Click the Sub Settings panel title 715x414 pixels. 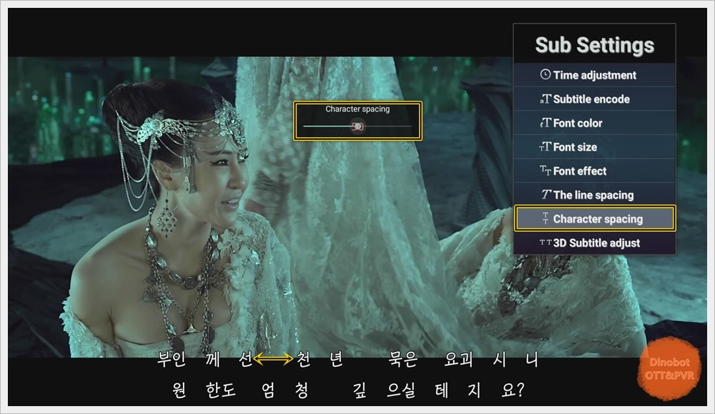click(x=595, y=44)
